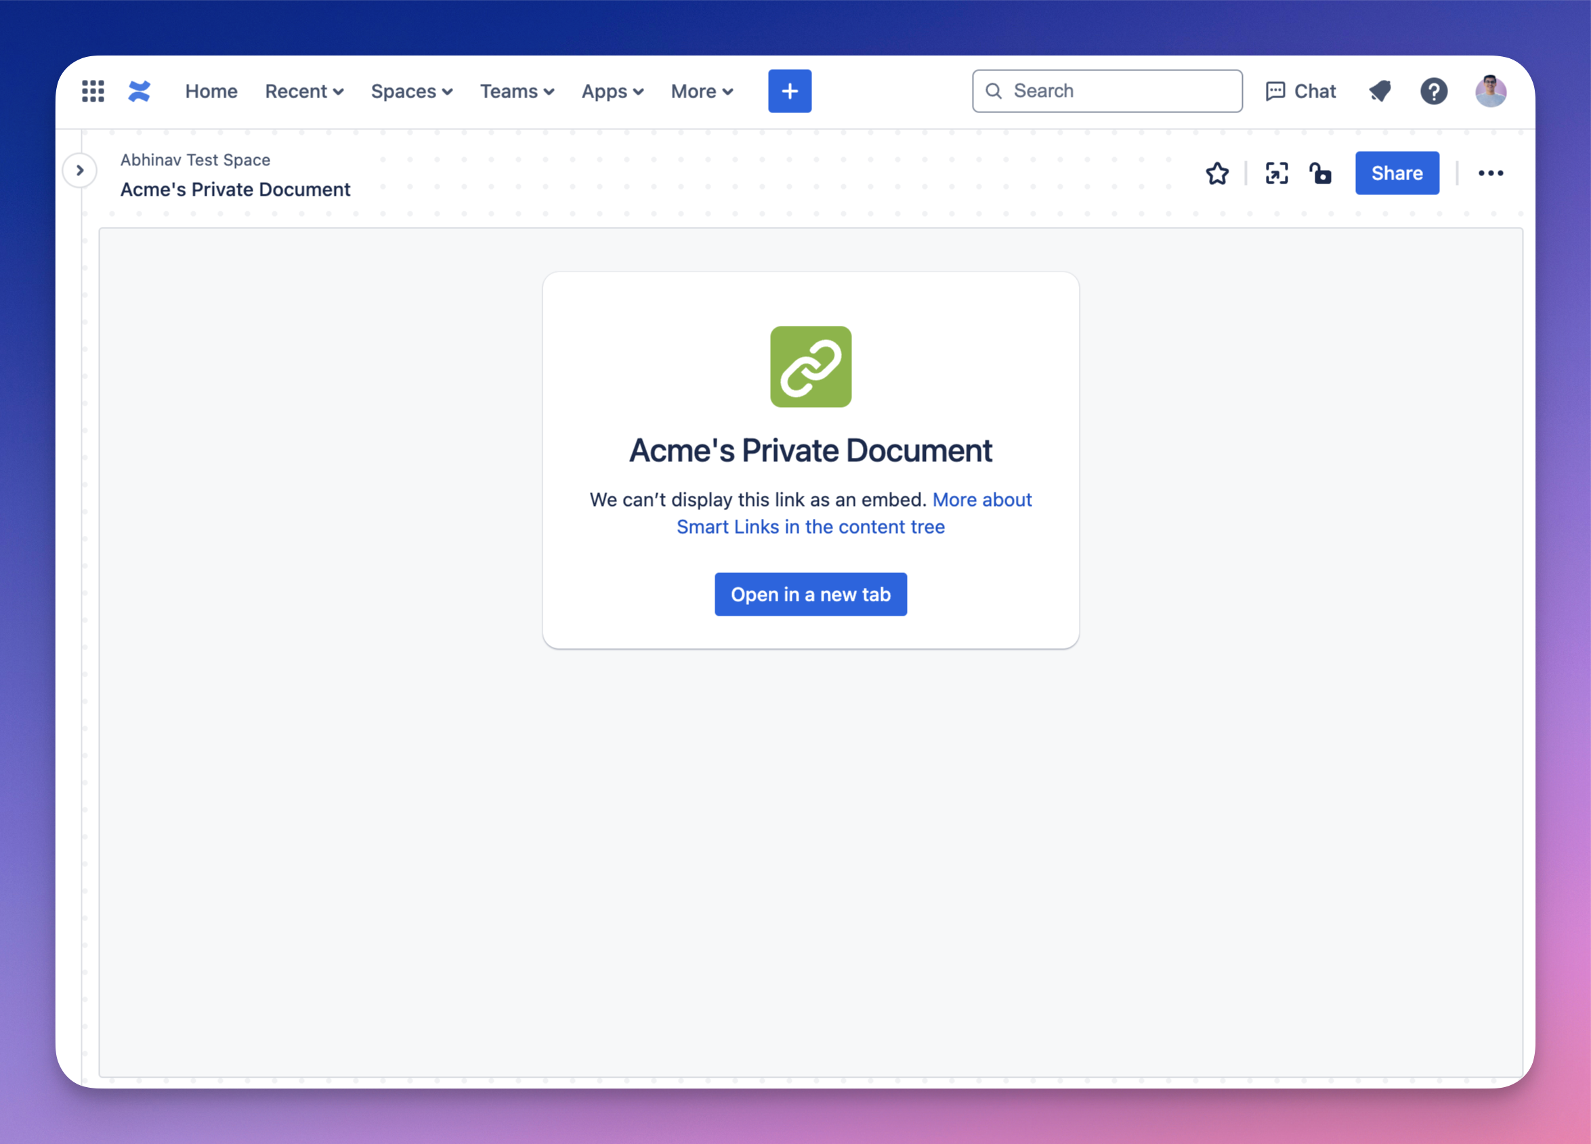Open the Recent dropdown
The width and height of the screenshot is (1591, 1144).
[303, 91]
